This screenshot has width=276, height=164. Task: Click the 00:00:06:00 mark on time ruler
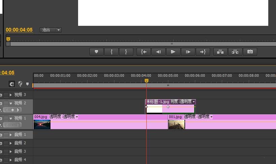coord(195,75)
